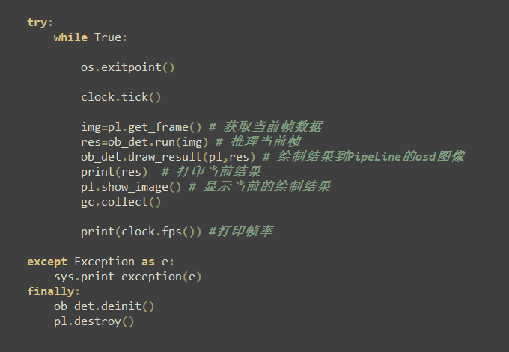Click the except Exception as e line
The height and width of the screenshot is (352, 509).
[x=100, y=262]
